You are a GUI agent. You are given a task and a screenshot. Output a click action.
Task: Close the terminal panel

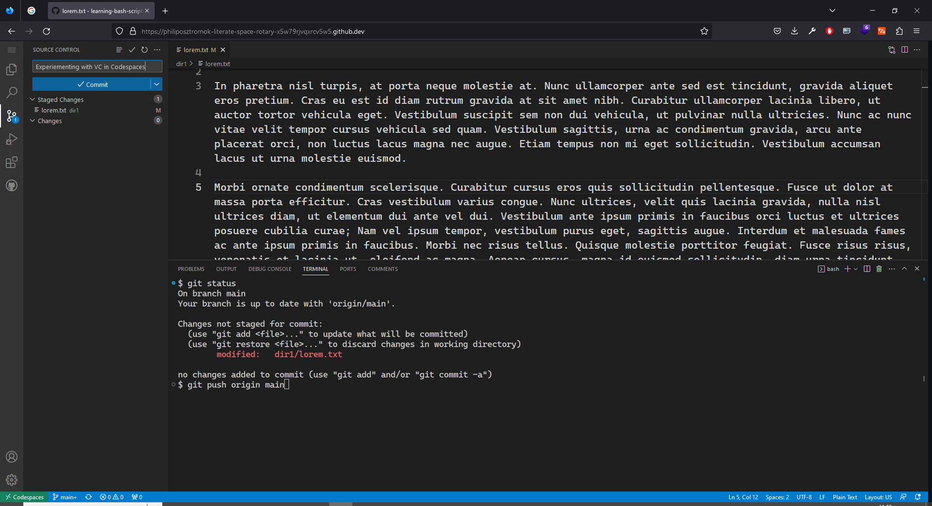[917, 269]
